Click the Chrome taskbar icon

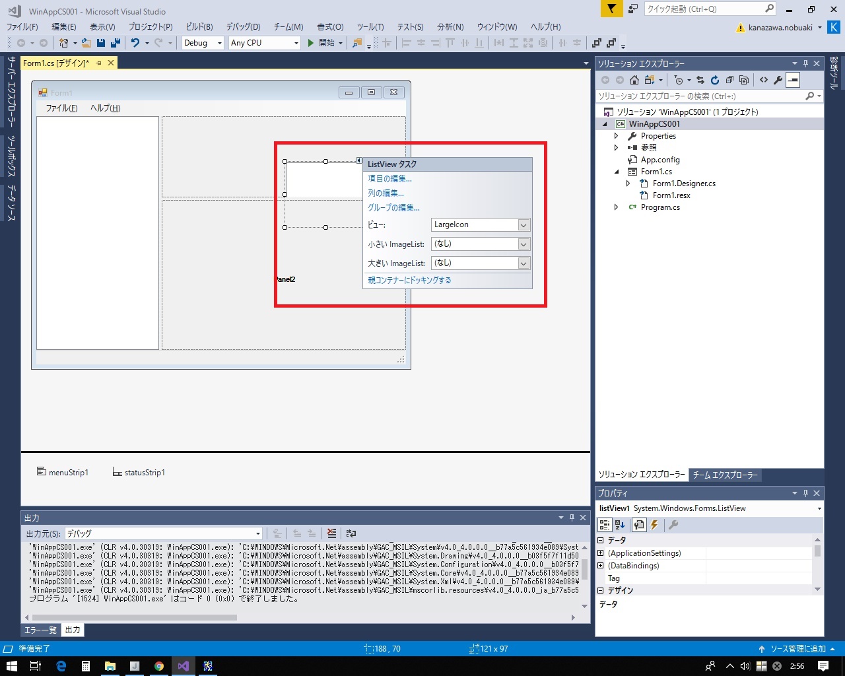[x=159, y=666]
